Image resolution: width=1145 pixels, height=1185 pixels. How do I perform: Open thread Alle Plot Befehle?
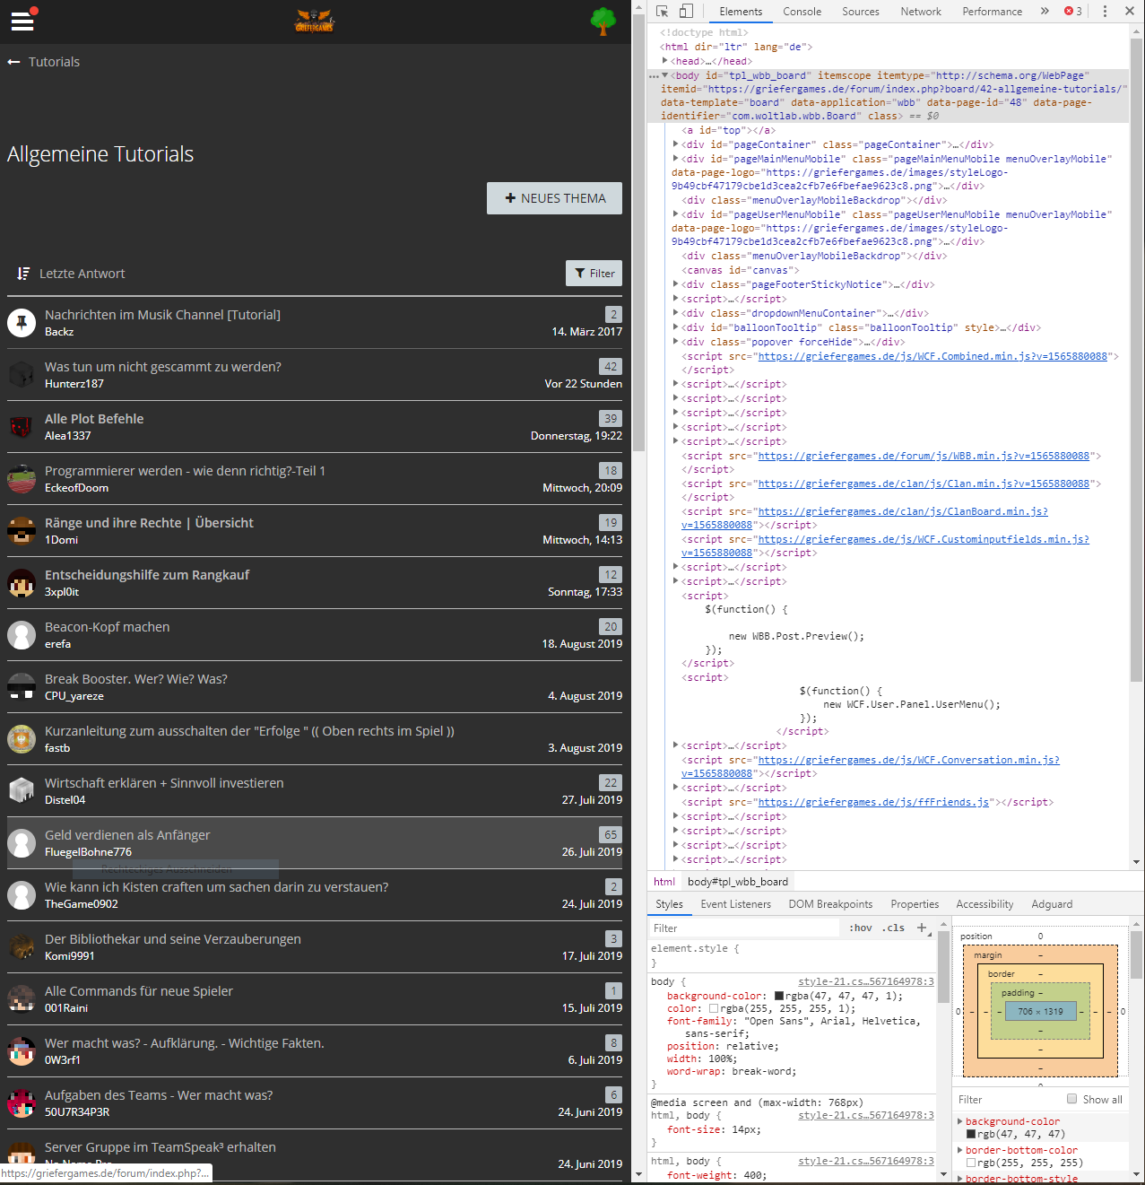(x=94, y=419)
